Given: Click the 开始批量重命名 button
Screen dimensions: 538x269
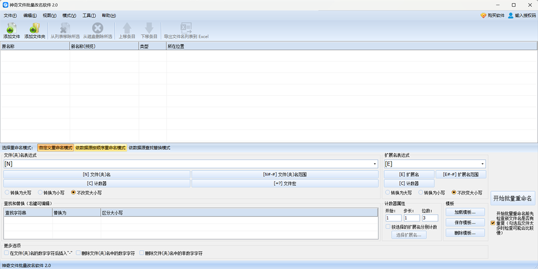Looking at the screenshot, I should click(x=512, y=198).
